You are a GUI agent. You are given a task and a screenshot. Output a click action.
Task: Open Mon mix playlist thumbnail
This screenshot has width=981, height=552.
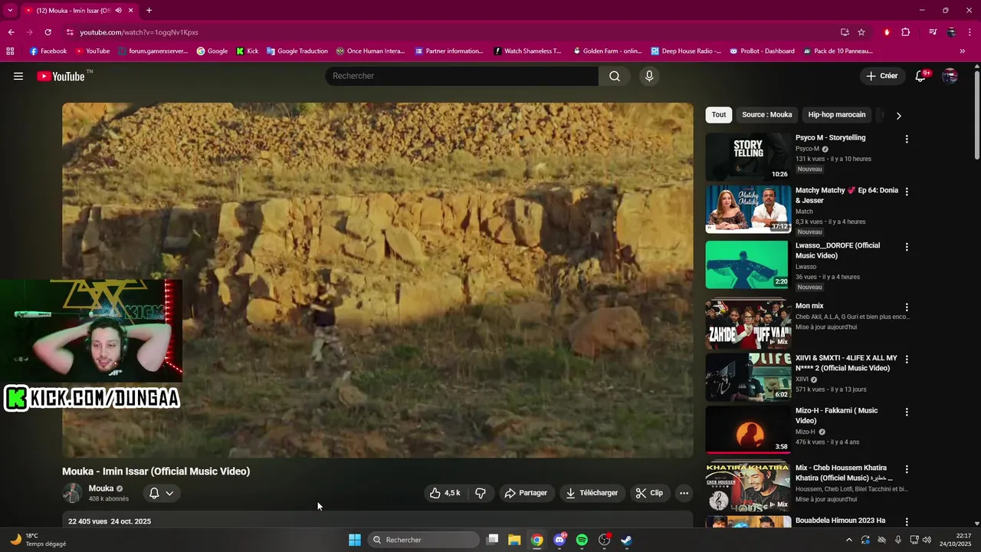[748, 324]
